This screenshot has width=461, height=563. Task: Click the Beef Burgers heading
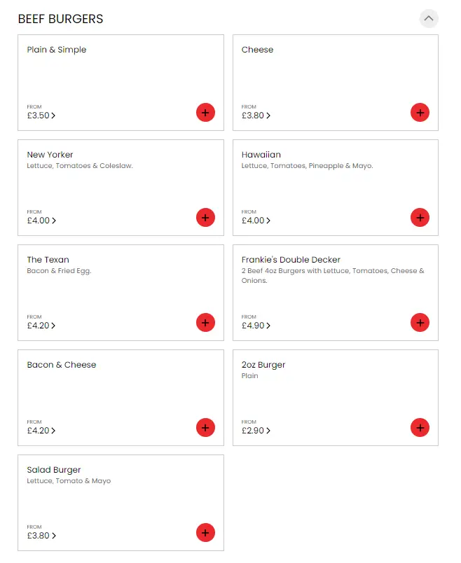(60, 20)
